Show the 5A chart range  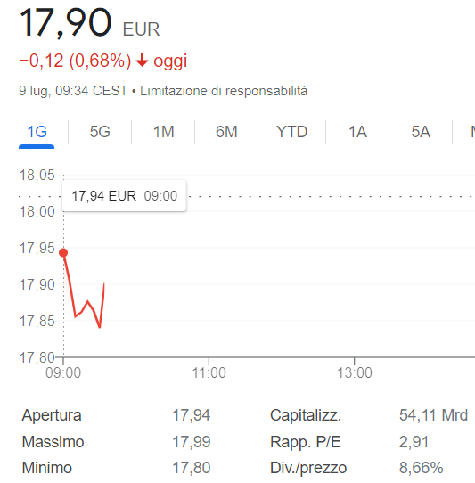[421, 132]
